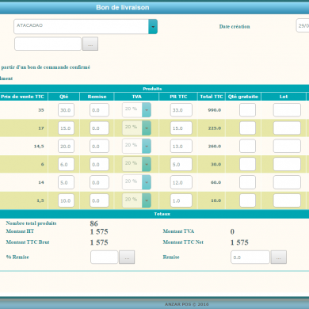Image resolution: width=309 pixels, height=309 pixels.
Task: Edit PR TTC field showing 33.0
Action: tap(181, 110)
